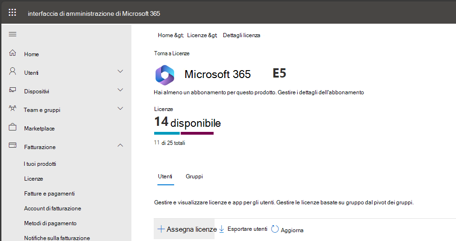Click the Home house icon in sidebar
The image size is (456, 241).
click(x=13, y=53)
